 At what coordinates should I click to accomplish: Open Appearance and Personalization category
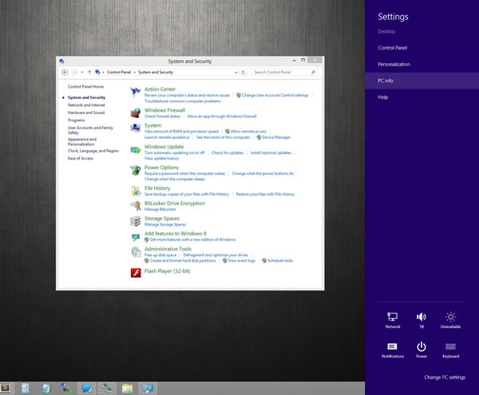[82, 141]
